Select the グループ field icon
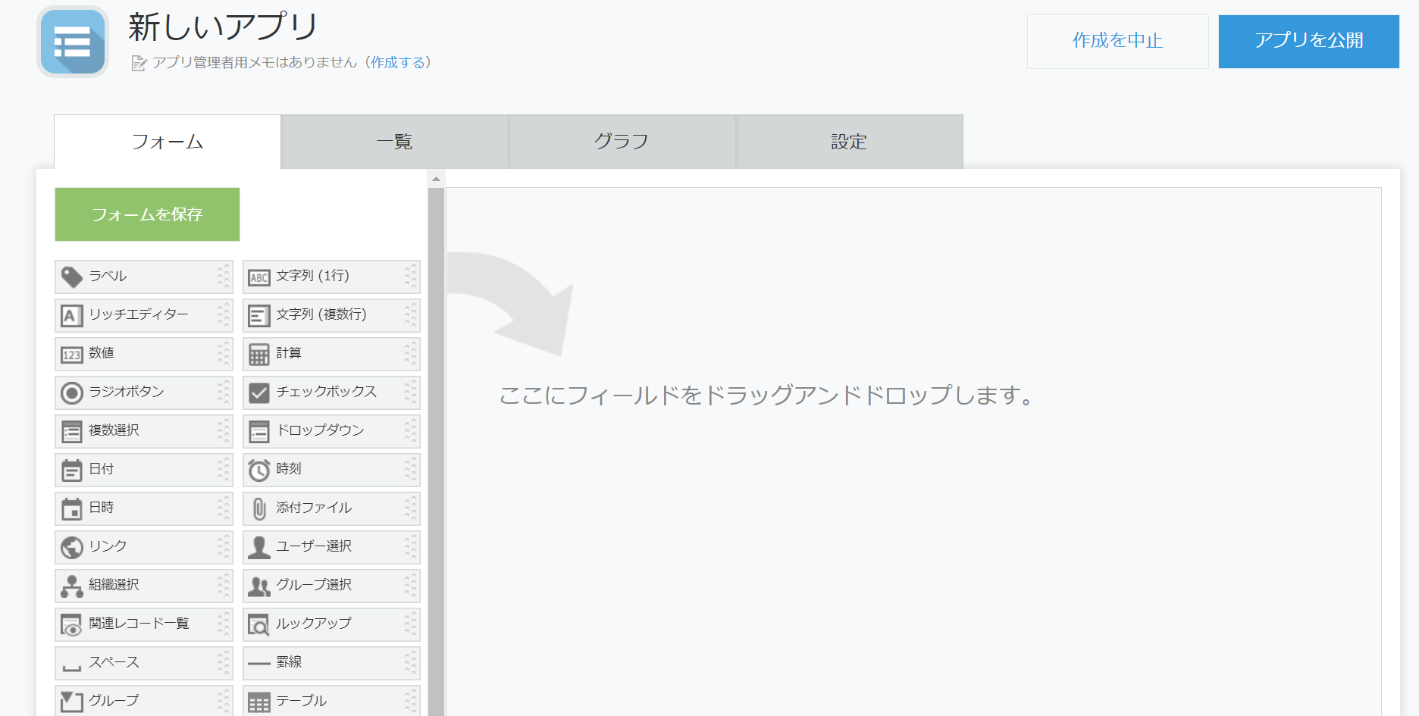This screenshot has height=716, width=1419. pos(72,702)
